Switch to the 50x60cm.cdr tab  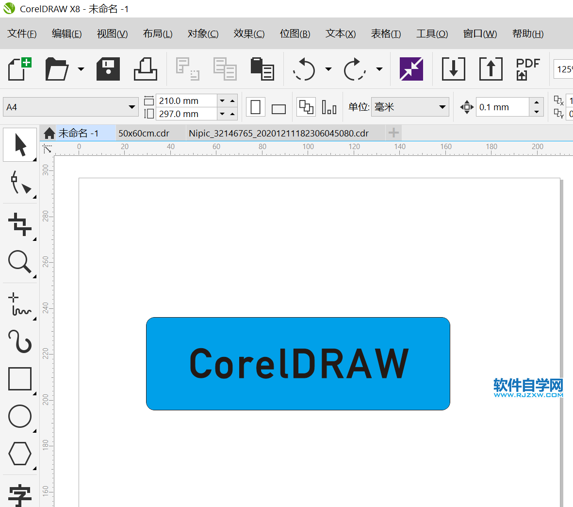144,133
